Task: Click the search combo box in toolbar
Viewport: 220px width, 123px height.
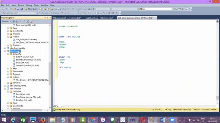Action: tap(157, 9)
